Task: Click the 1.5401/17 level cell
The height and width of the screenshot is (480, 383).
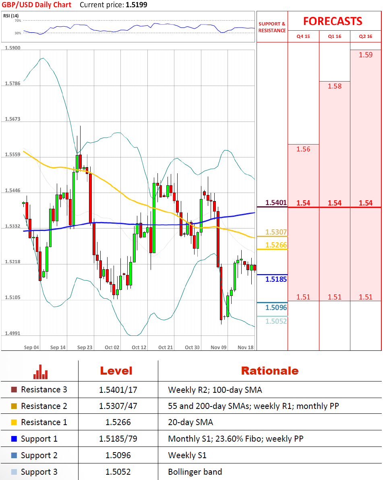Action: [x=118, y=390]
